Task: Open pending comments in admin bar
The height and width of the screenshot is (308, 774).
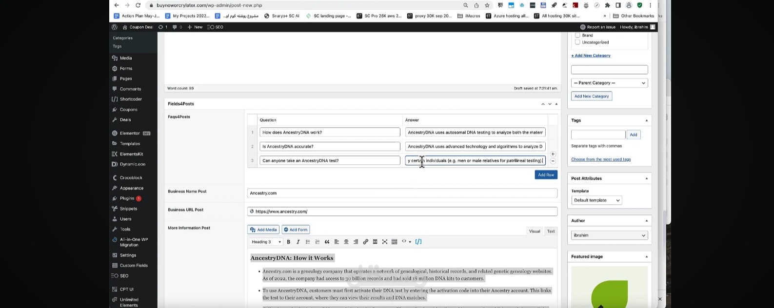Action: (x=178, y=27)
